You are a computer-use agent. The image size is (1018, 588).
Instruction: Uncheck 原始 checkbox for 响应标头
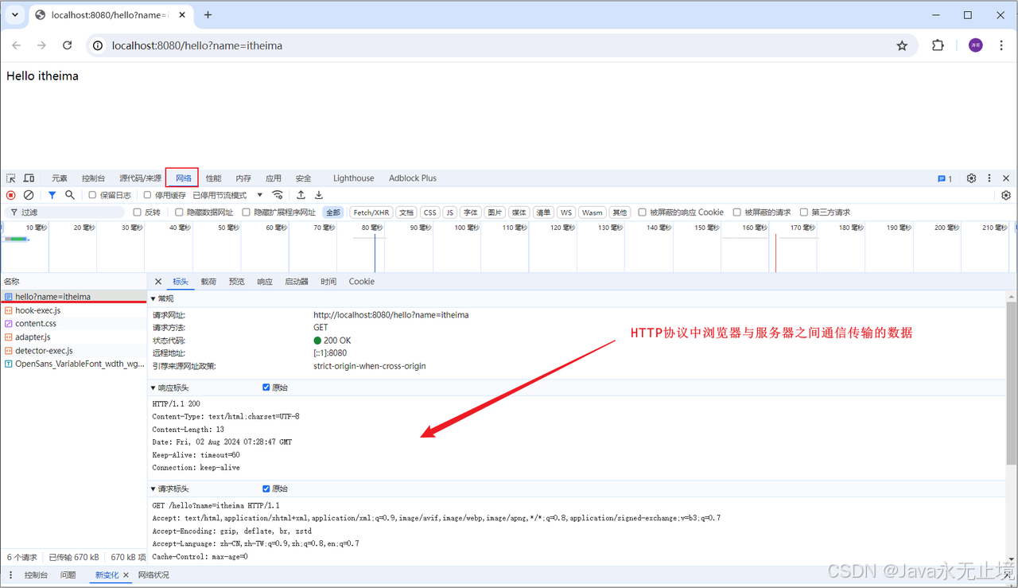point(266,387)
